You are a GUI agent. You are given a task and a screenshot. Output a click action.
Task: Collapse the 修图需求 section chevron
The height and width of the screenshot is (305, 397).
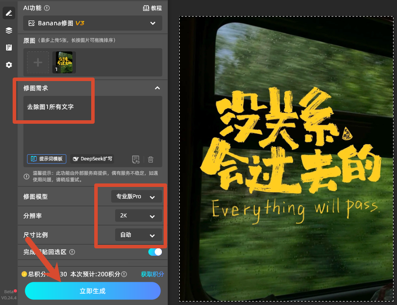click(157, 88)
